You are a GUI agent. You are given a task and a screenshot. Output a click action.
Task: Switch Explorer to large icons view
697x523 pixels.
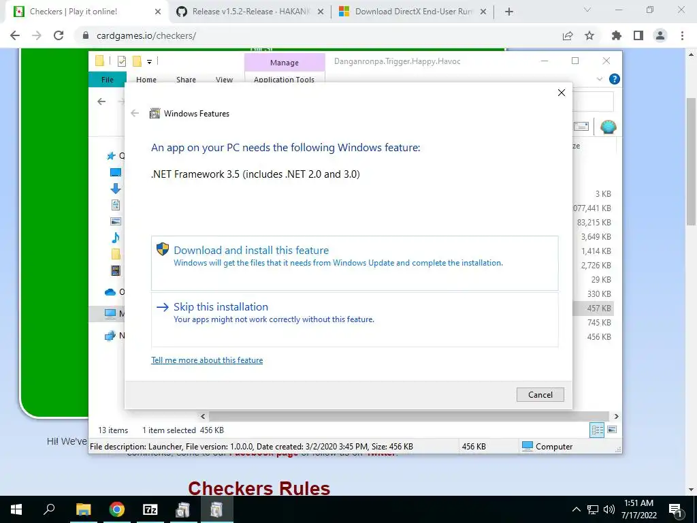(x=612, y=430)
